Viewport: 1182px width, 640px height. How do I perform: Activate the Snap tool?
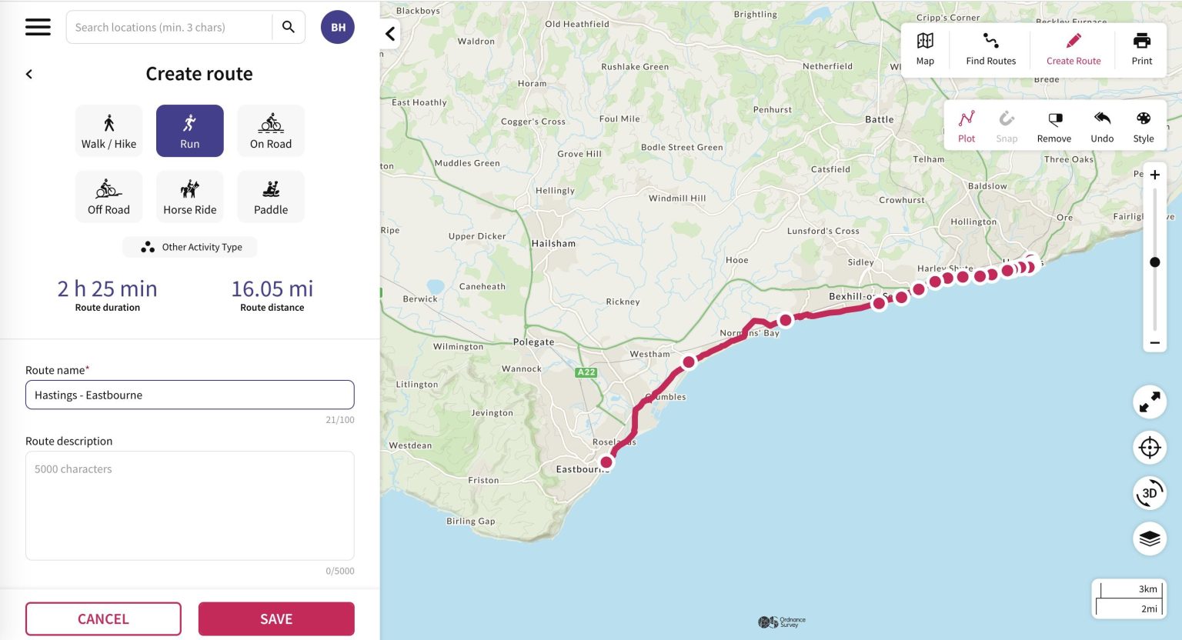tap(1007, 125)
